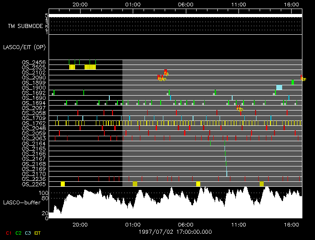
Task: Click the light blue block in OS_1900 row
Action: (279, 88)
